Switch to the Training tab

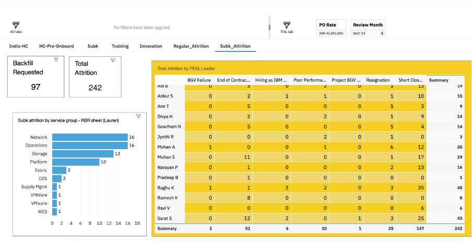[x=120, y=46]
